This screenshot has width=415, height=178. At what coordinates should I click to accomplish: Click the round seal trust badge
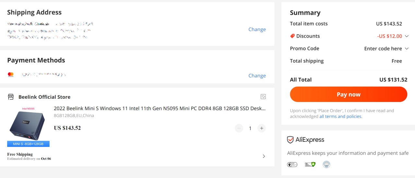click(x=326, y=164)
